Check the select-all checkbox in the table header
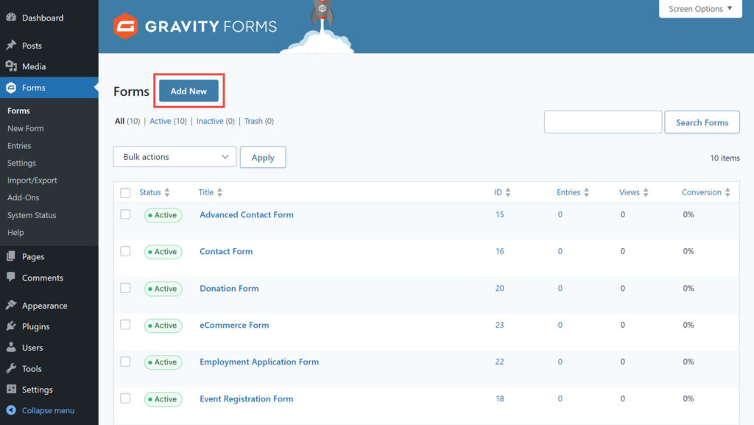754x425 pixels. pyautogui.click(x=124, y=192)
